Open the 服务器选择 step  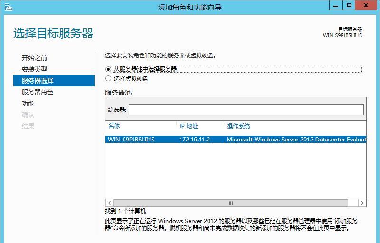(54, 81)
